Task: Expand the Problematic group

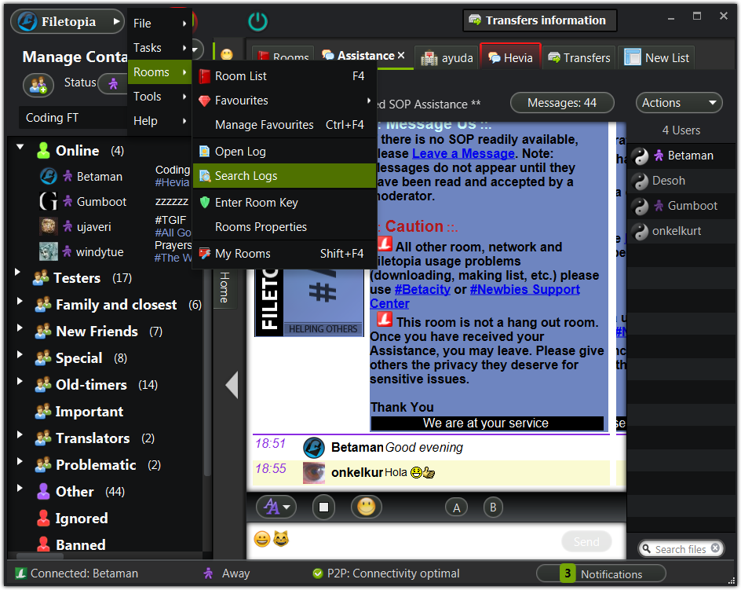Action: 20,461
